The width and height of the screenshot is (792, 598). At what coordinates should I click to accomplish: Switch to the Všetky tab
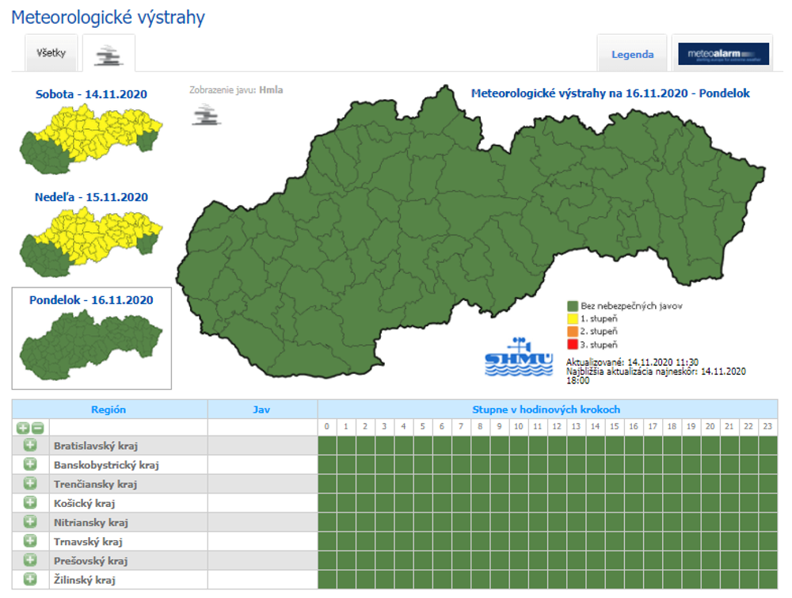tap(51, 54)
